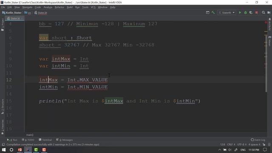Viewport: 272px width, 153px height.
Task: Open the Run menu
Action: tap(77, 7)
